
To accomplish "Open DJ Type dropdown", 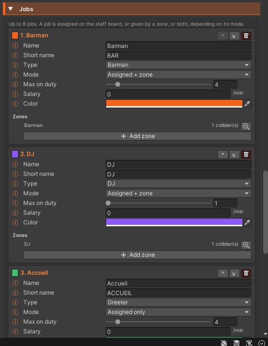I will pyautogui.click(x=178, y=184).
